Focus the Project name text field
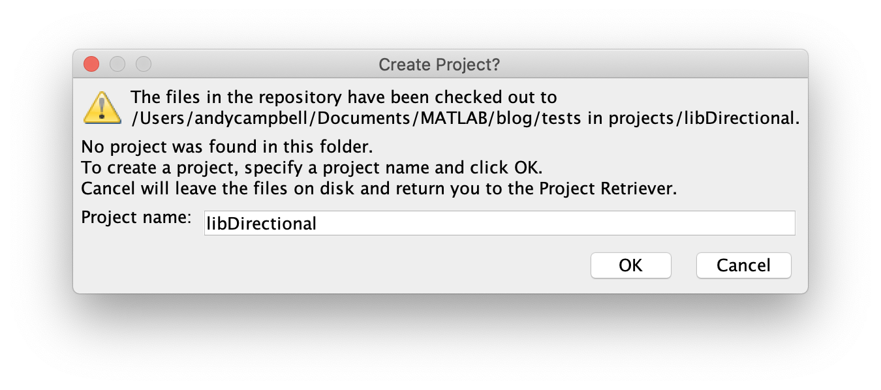 click(x=499, y=223)
